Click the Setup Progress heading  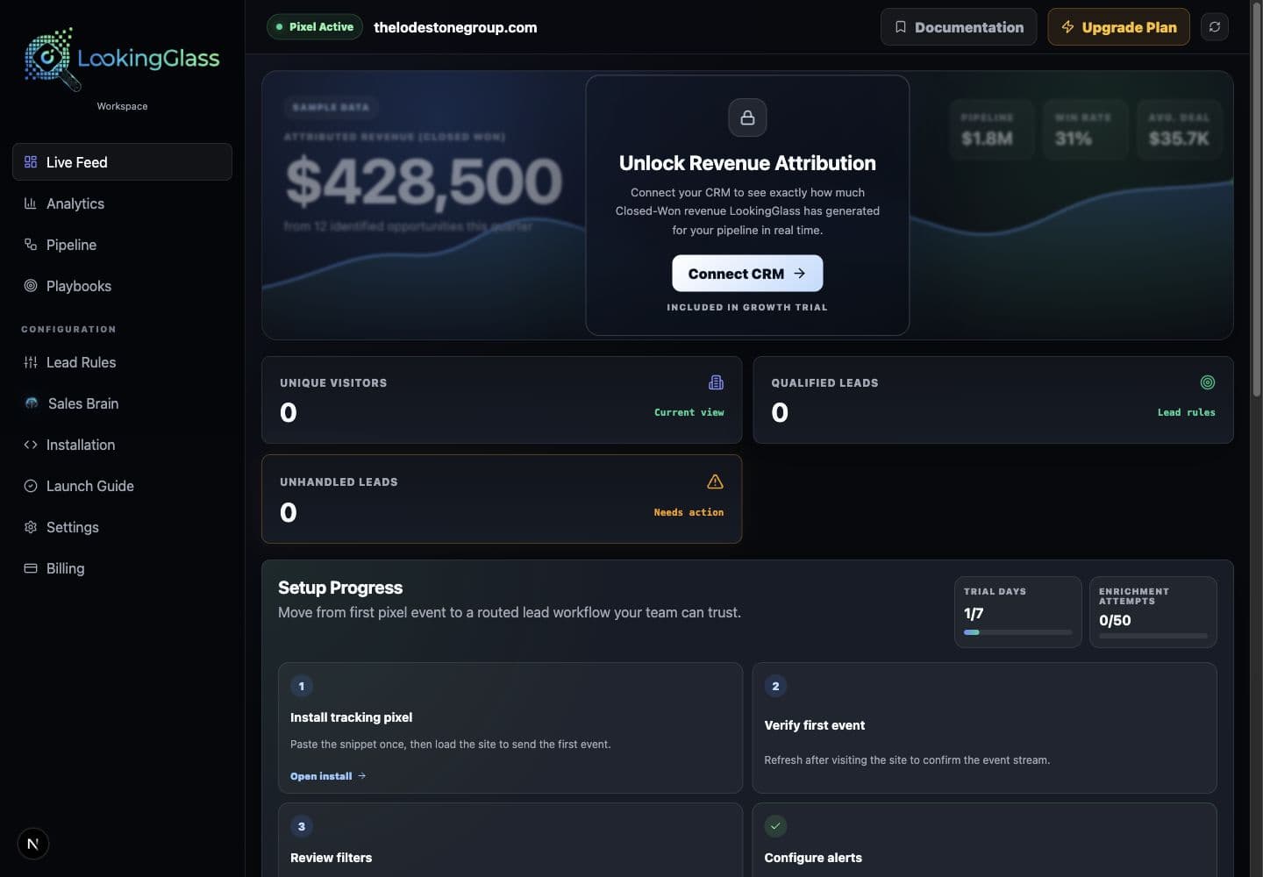pos(340,588)
